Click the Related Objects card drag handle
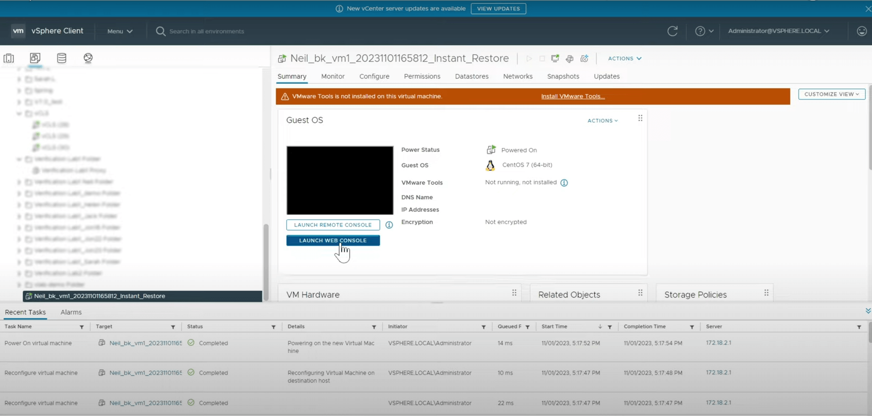Screen dimensions: 872x416 640,293
